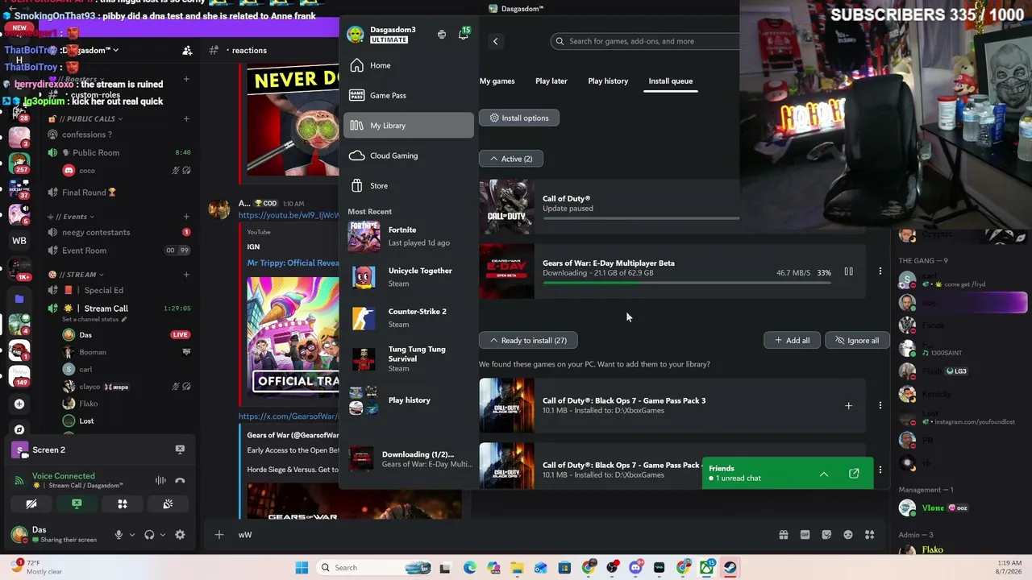Screen dimensions: 1032x580
Task: Open Fortnite from Most Recent list
Action: click(409, 236)
